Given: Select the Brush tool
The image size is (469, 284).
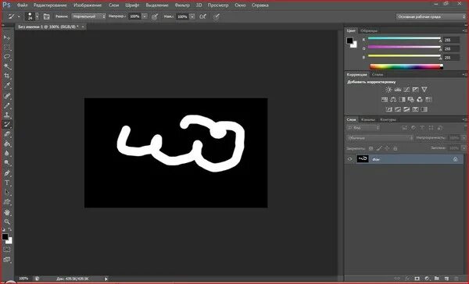Looking at the screenshot, I should point(6,105).
